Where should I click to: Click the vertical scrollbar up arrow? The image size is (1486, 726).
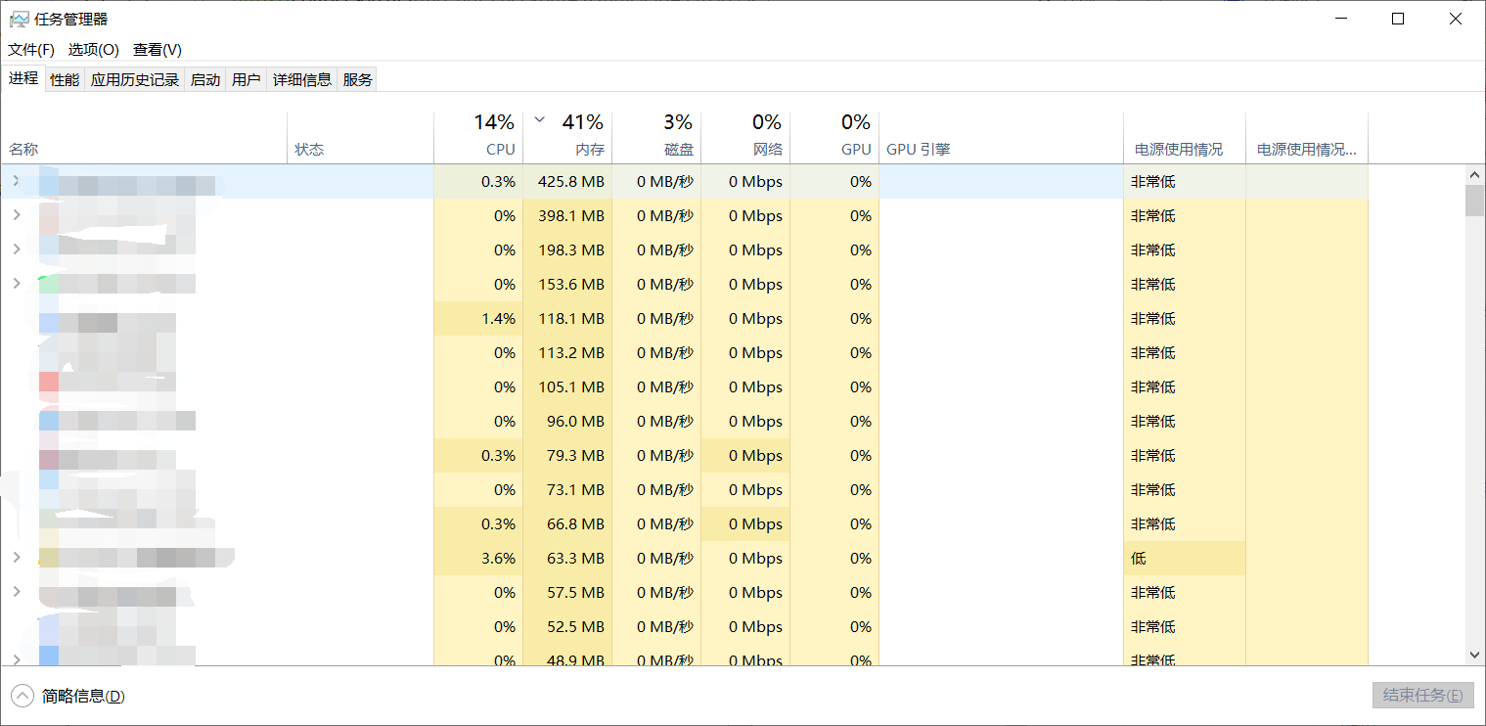[x=1474, y=174]
